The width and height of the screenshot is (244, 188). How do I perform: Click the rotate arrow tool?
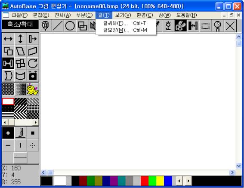(x=33, y=63)
